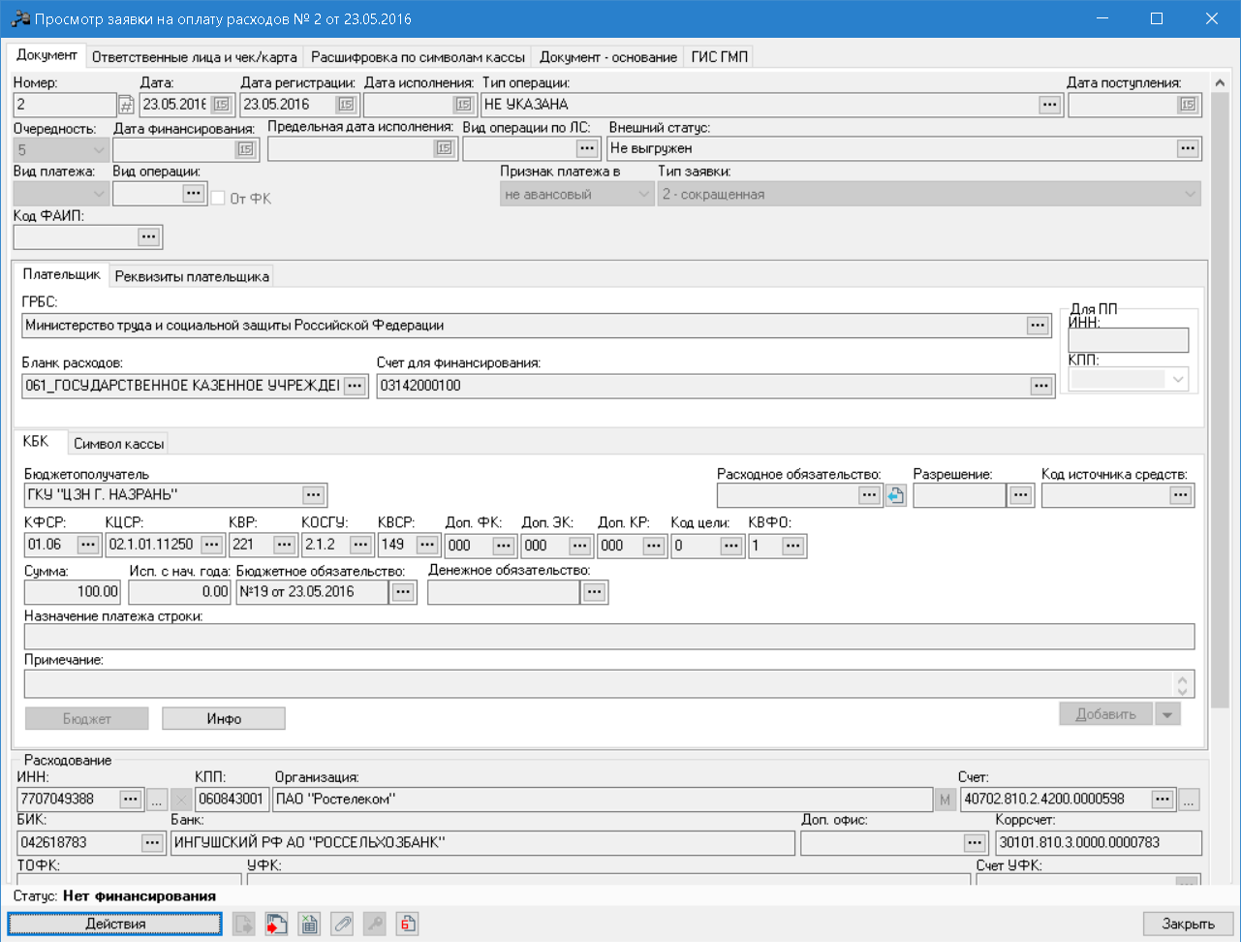Open the Признак платежа dropdown

[x=643, y=194]
